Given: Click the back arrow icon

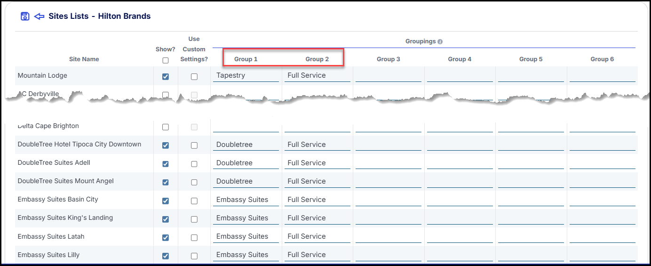Looking at the screenshot, I should (x=40, y=16).
